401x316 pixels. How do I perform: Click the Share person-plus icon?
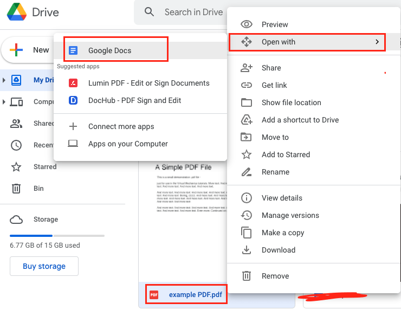(x=247, y=68)
